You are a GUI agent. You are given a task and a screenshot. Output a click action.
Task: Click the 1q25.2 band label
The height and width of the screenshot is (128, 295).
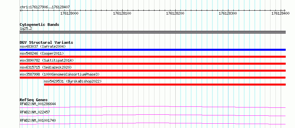[x=26, y=29]
